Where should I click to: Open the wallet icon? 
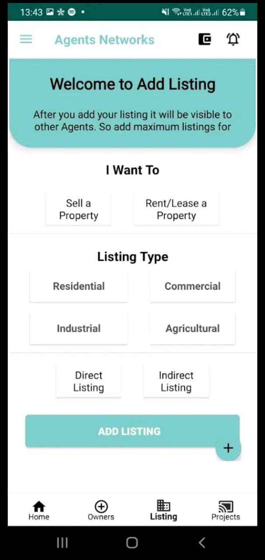click(x=205, y=39)
